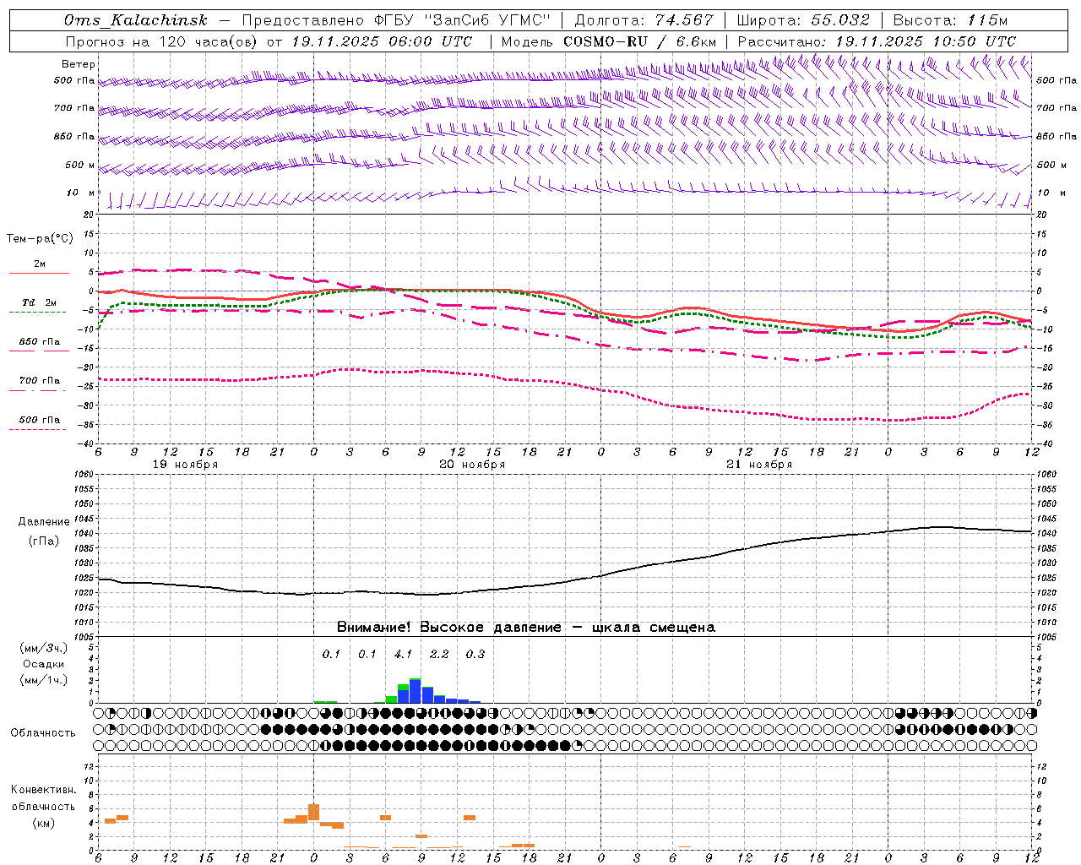Click the Конвективн. convective cloud label

[x=44, y=790]
